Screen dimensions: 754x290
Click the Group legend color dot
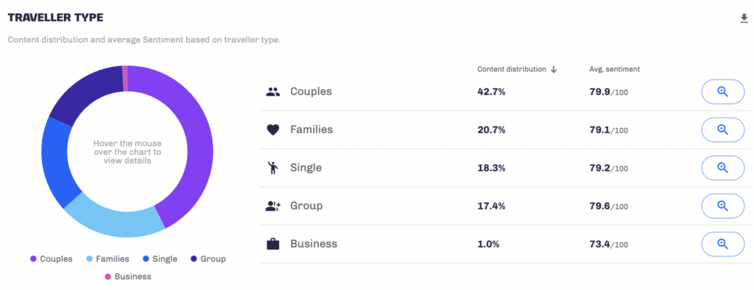(x=194, y=259)
